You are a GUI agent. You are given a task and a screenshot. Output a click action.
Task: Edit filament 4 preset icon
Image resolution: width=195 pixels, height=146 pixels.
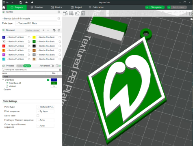coord(60,41)
